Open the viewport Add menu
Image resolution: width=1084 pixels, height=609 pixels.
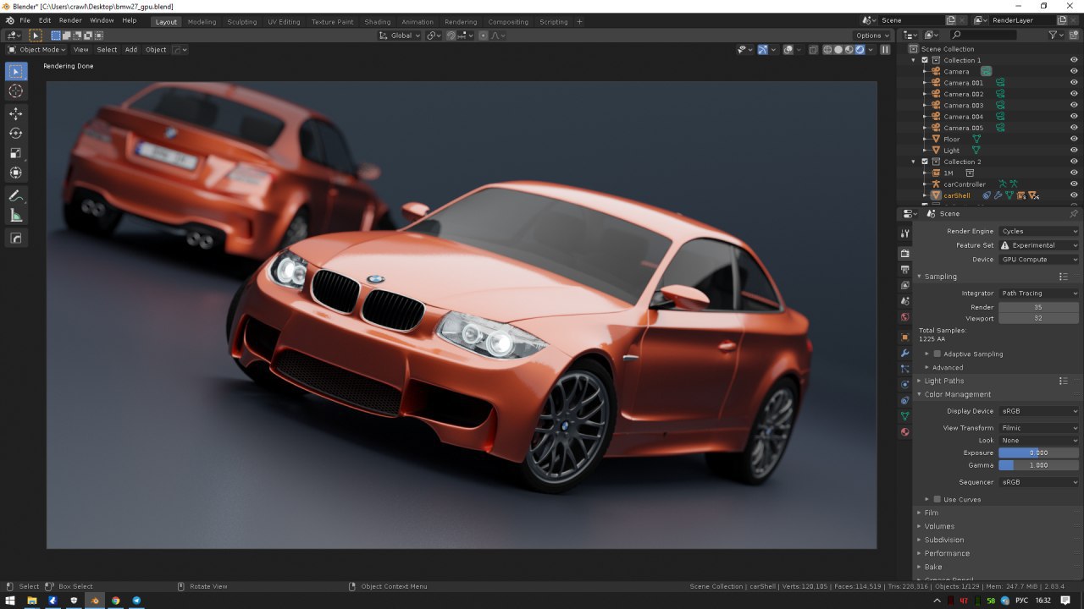(131, 49)
